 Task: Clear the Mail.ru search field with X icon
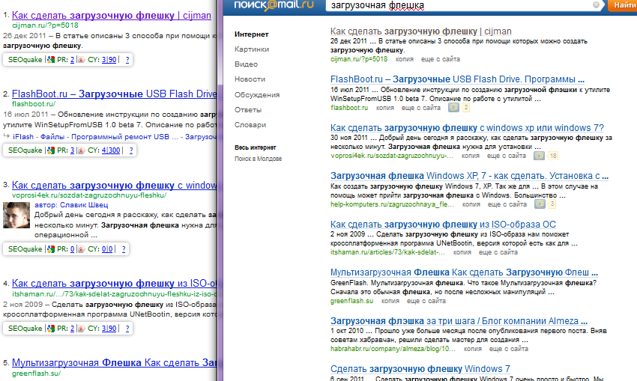point(596,5)
